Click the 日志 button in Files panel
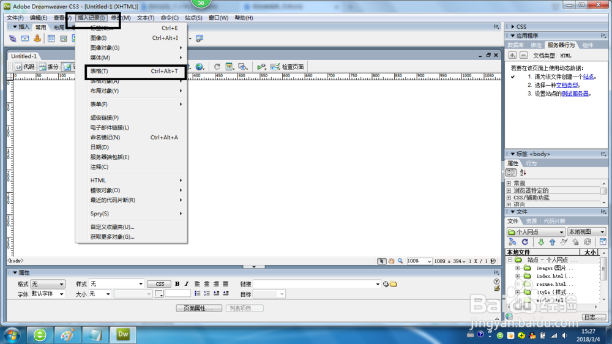Image resolution: width=612 pixels, height=344 pixels. (x=593, y=318)
